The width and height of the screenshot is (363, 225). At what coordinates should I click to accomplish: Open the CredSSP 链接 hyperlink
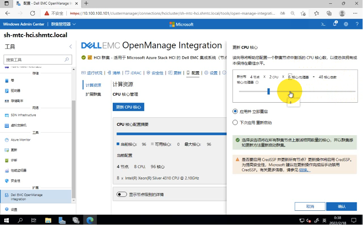pos(304,170)
